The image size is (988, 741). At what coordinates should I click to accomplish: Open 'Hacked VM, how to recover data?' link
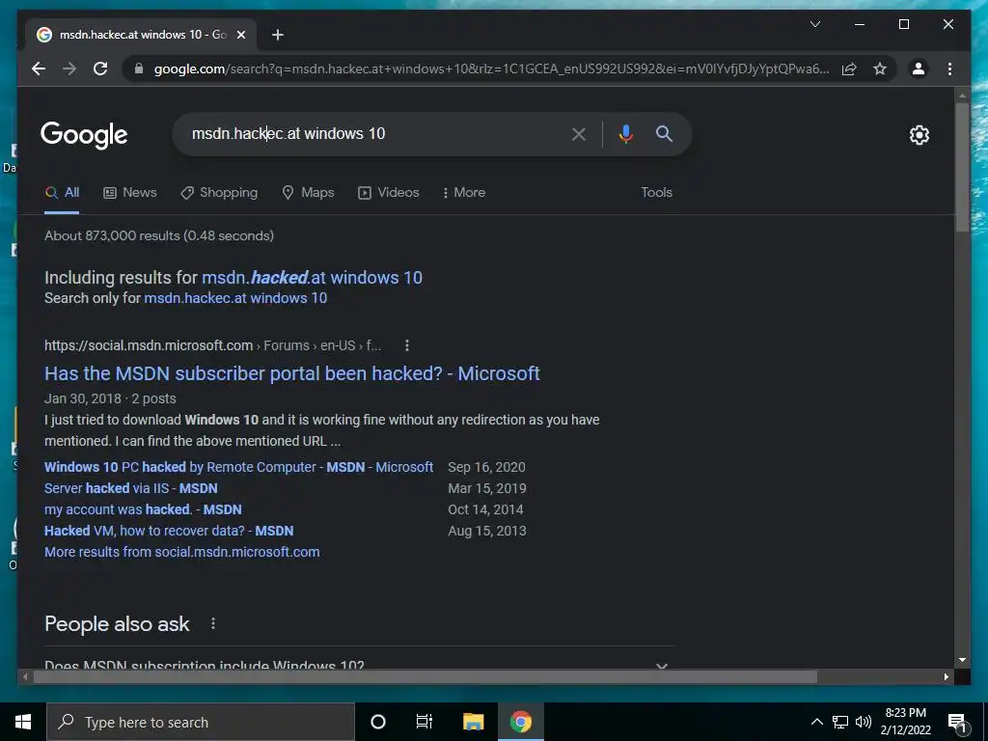click(x=169, y=532)
